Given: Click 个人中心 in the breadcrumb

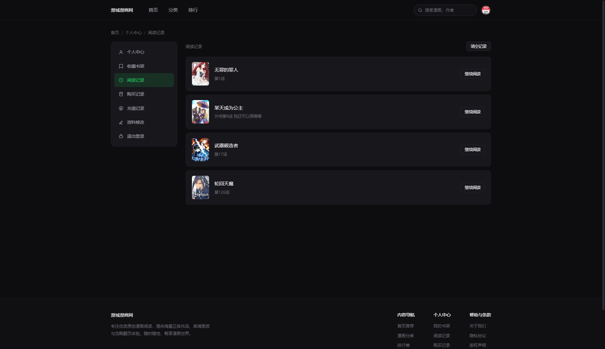Looking at the screenshot, I should click(133, 33).
